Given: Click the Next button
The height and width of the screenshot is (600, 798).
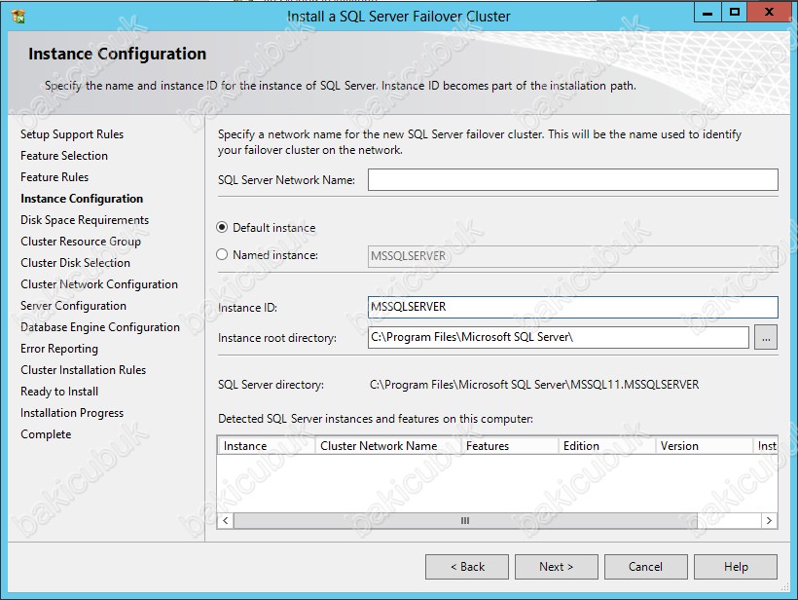Looking at the screenshot, I should (557, 567).
